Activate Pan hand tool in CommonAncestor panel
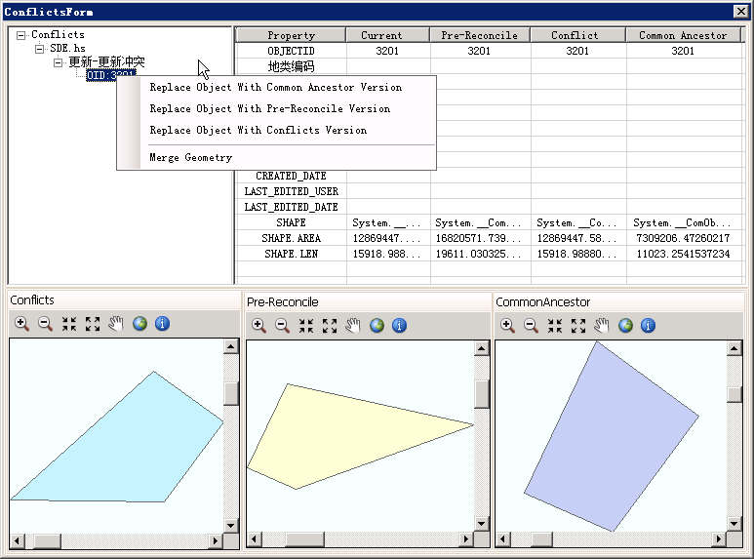754x559 pixels. [602, 326]
